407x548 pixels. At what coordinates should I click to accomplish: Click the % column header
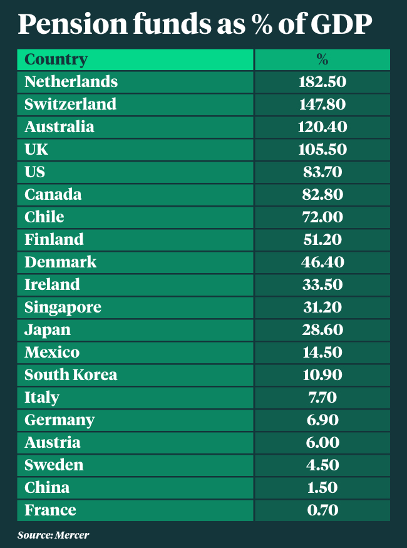tap(322, 59)
